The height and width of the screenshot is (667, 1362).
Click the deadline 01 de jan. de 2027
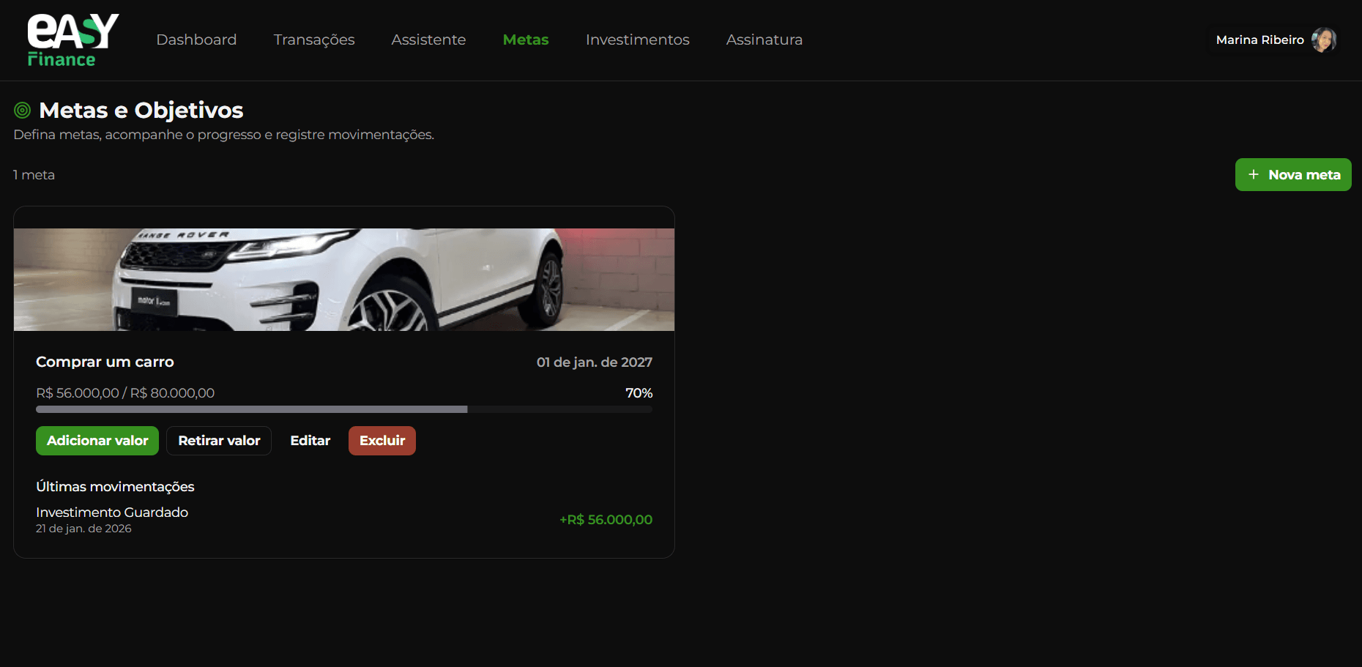point(595,362)
